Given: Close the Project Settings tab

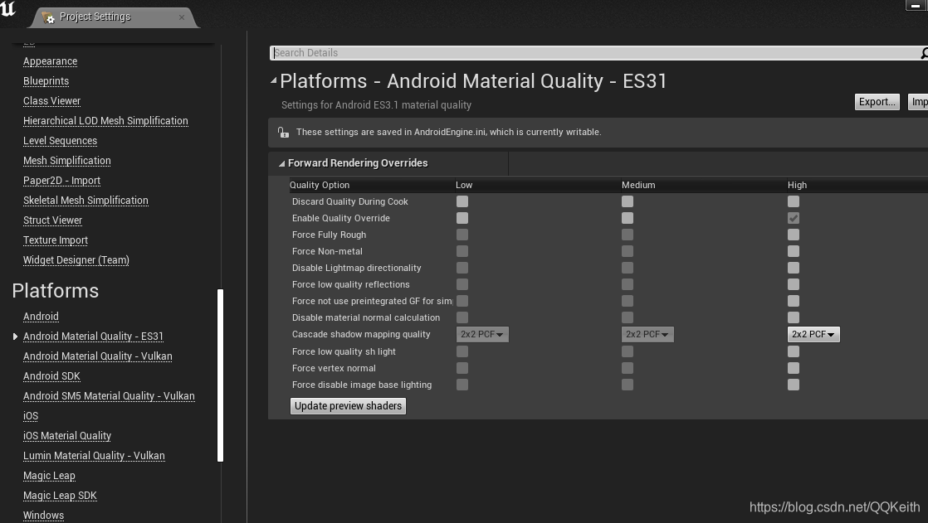Looking at the screenshot, I should pyautogui.click(x=182, y=17).
